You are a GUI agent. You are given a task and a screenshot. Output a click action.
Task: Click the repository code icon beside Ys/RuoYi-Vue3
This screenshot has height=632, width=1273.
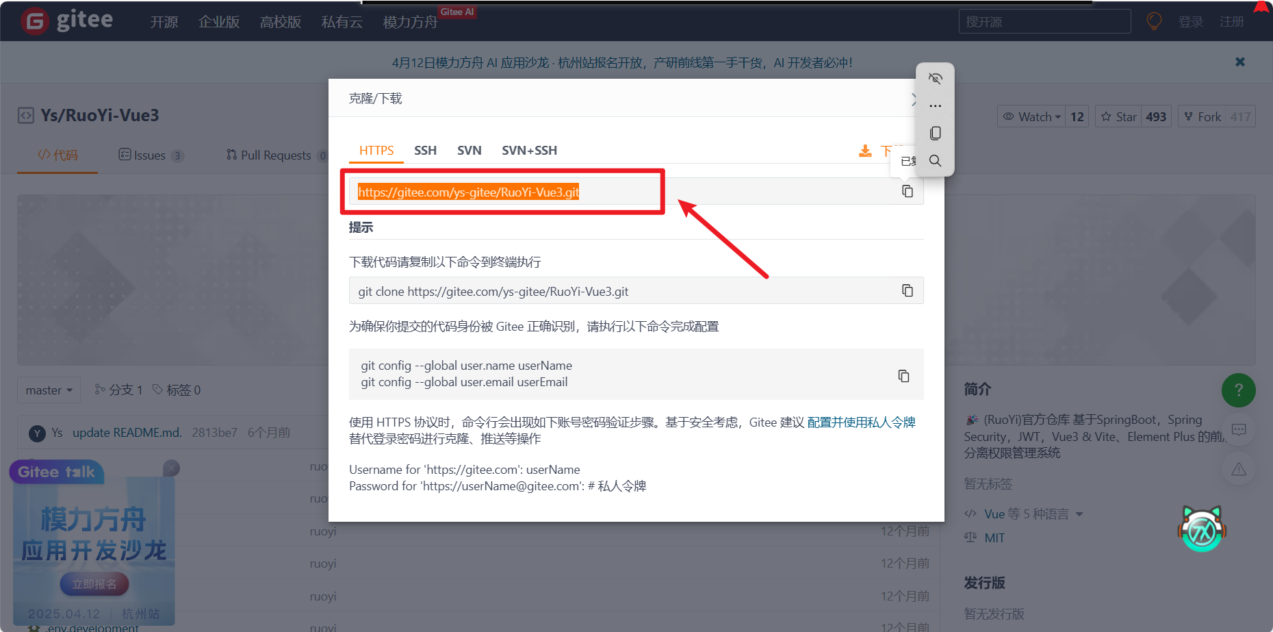click(26, 115)
